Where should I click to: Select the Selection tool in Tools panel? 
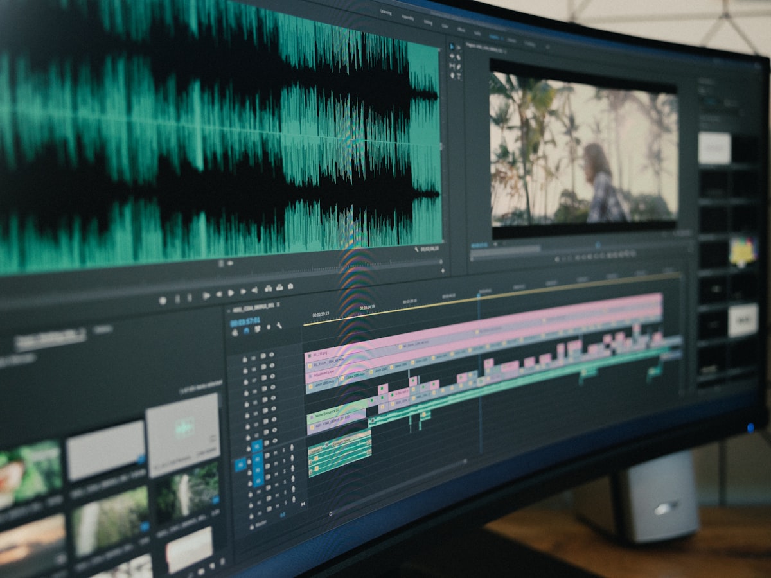452,46
